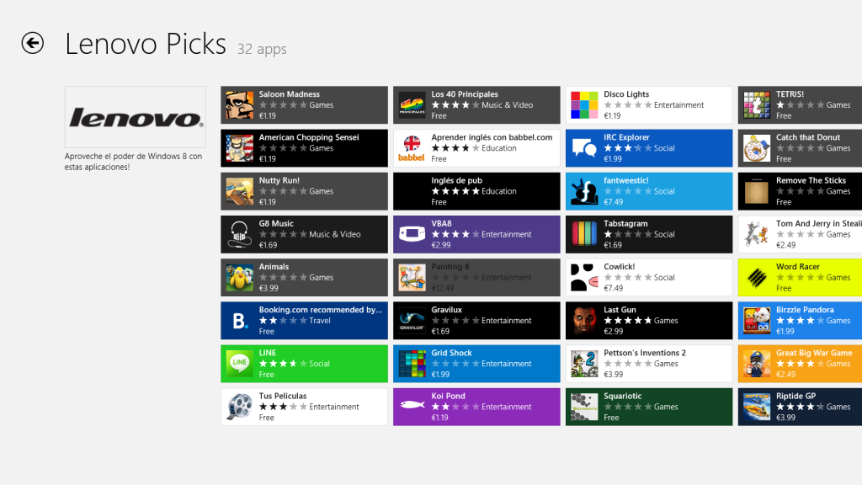This screenshot has width=862, height=485.
Task: Open G8 Music headphones icon
Action: pyautogui.click(x=240, y=234)
